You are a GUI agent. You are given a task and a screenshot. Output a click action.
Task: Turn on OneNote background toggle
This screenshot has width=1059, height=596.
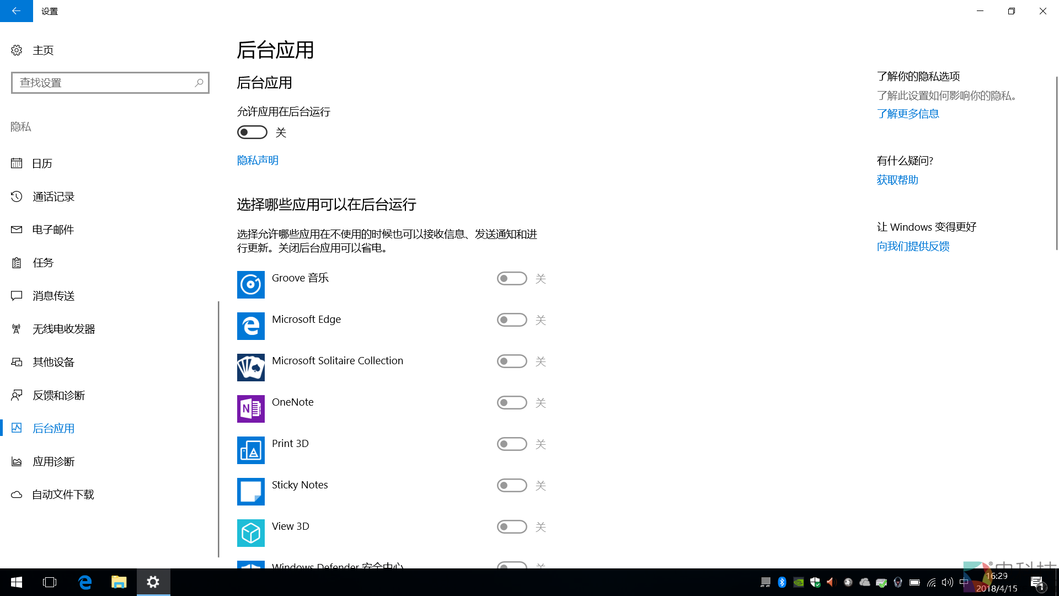511,403
